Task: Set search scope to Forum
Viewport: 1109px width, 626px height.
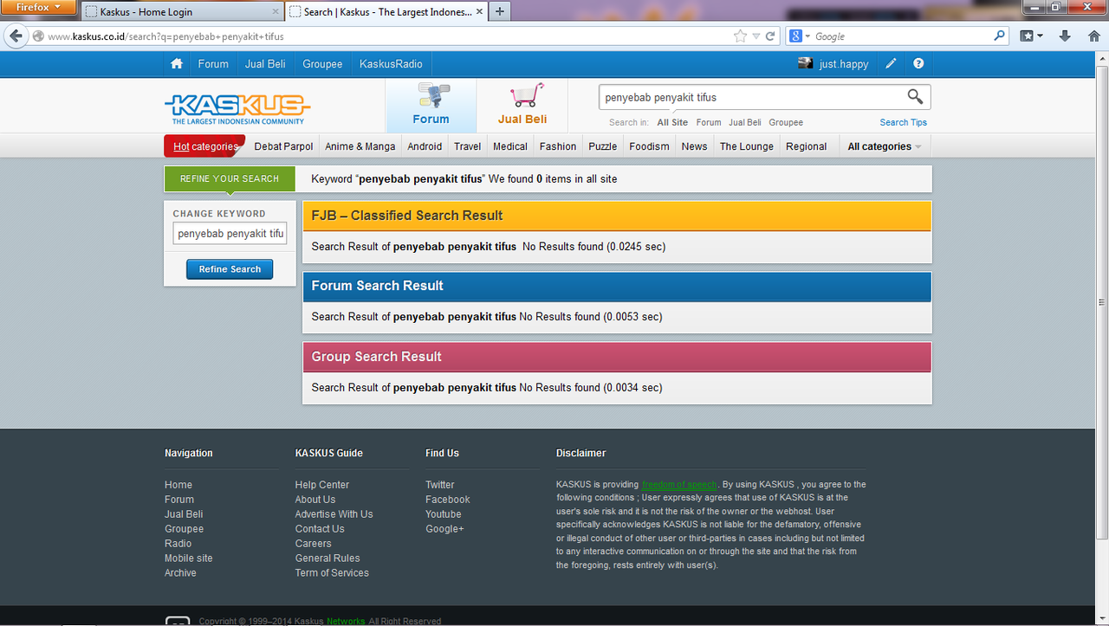Action: tap(709, 122)
